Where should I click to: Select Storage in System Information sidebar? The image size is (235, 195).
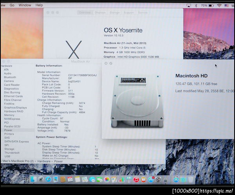(x=9, y=149)
